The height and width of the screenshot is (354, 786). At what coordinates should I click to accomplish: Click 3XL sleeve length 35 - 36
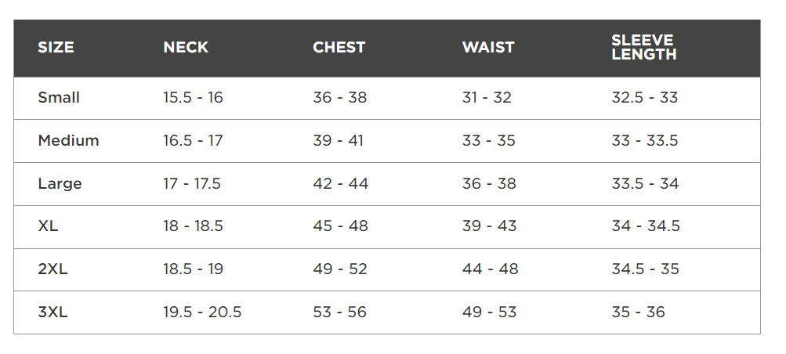click(x=638, y=312)
